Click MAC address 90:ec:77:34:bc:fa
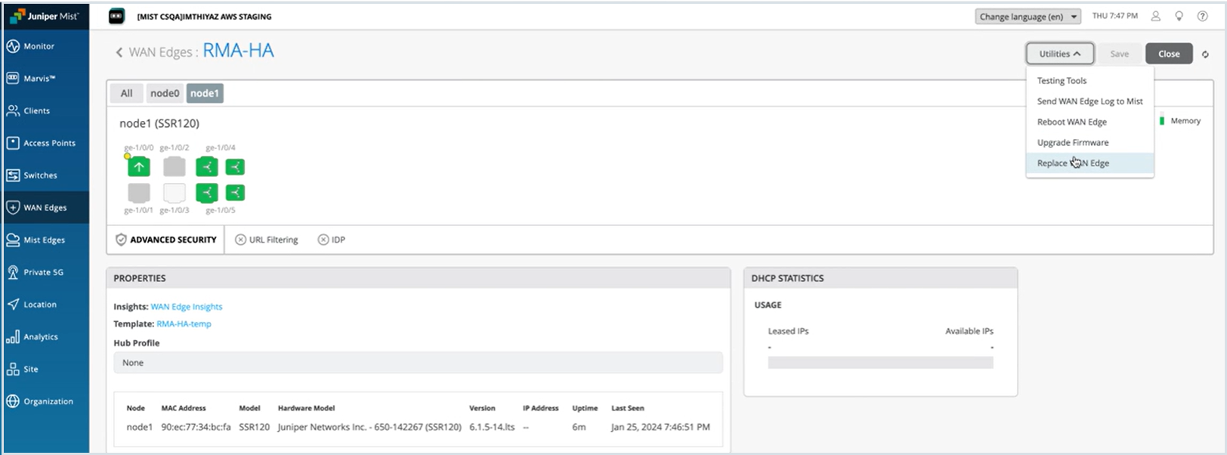 click(196, 427)
